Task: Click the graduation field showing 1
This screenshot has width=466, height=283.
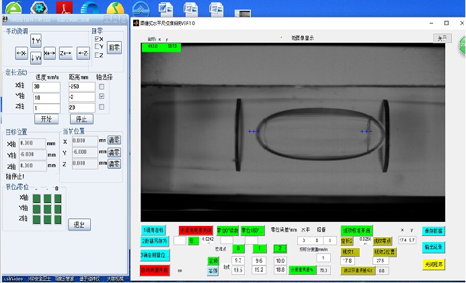Action: (x=323, y=257)
